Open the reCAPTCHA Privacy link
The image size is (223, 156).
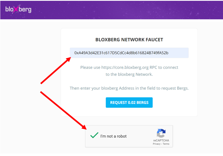click(157, 144)
